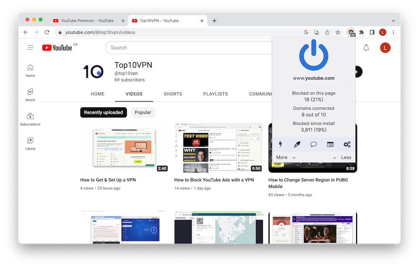Open the How to Block YouTube Ads thumbnail
This screenshot has height=268, width=419.
[x=218, y=148]
